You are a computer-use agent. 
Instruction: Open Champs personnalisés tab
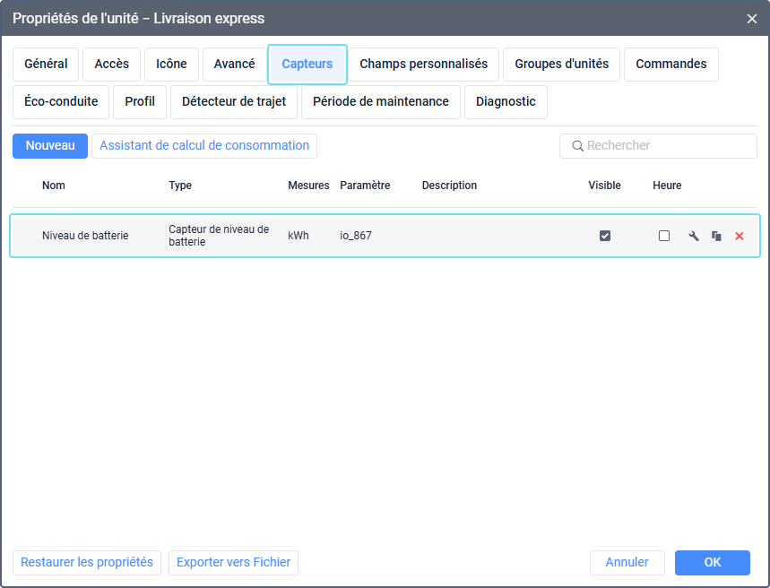tap(423, 65)
